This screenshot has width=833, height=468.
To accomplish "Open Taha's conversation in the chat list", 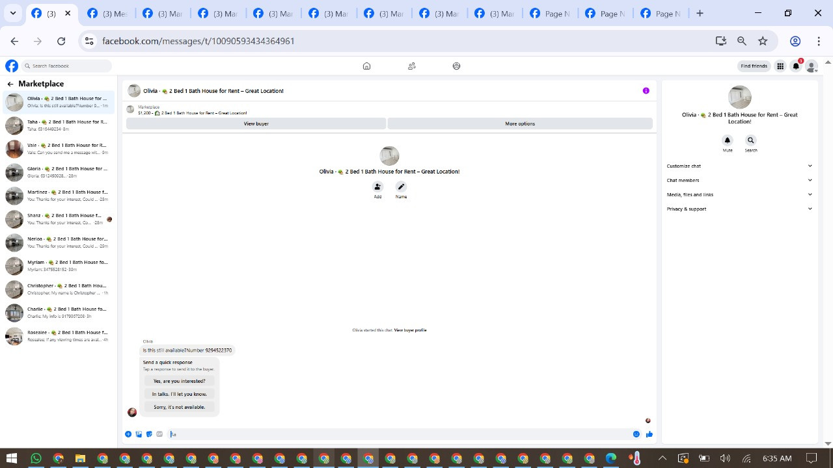I will pos(59,125).
